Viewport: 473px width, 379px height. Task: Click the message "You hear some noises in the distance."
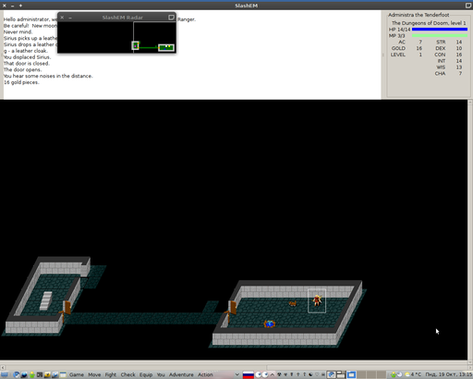tap(48, 76)
